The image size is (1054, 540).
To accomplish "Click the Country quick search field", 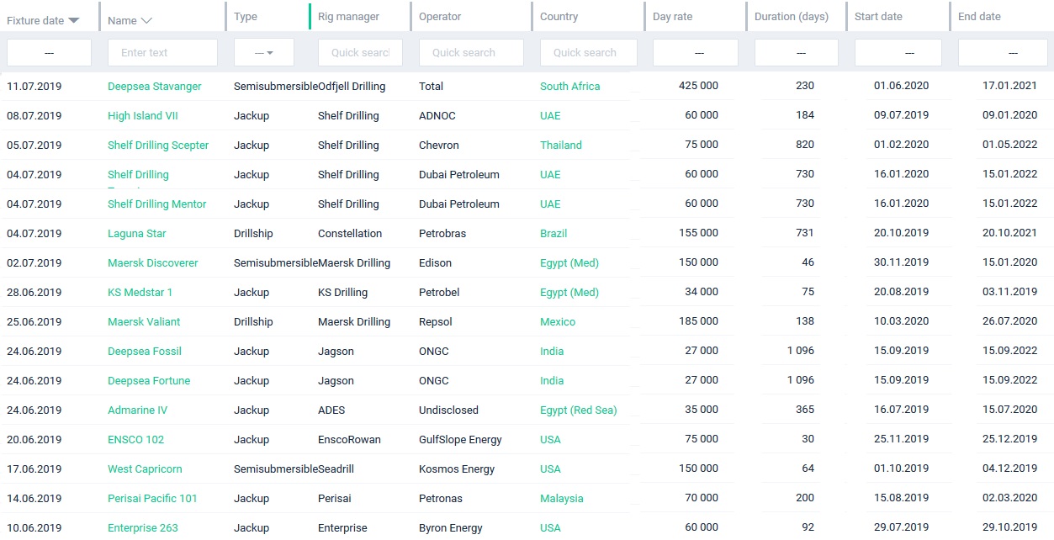I will [x=588, y=52].
